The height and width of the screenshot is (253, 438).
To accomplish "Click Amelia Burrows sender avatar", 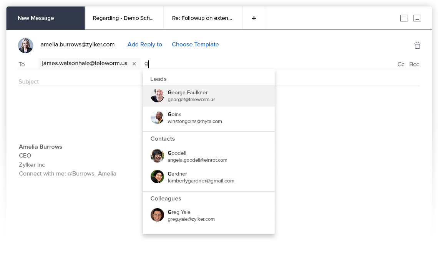I will [x=25, y=45].
